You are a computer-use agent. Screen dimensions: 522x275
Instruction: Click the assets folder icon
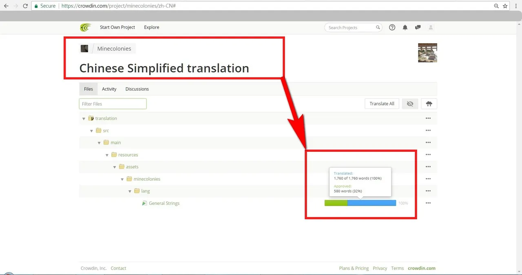click(x=122, y=167)
